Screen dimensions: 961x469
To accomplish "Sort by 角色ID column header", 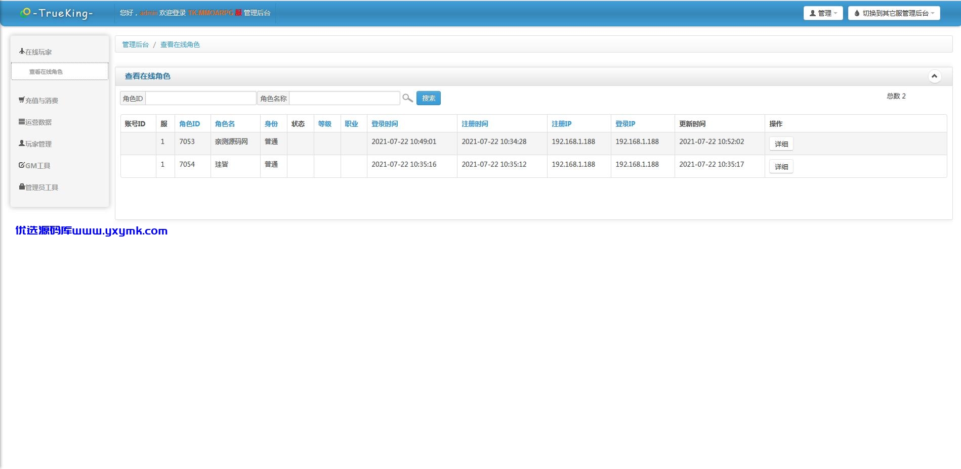I will click(x=190, y=124).
